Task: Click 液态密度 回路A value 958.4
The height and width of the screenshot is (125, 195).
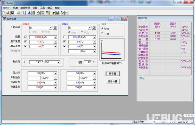Action: (x=157, y=26)
